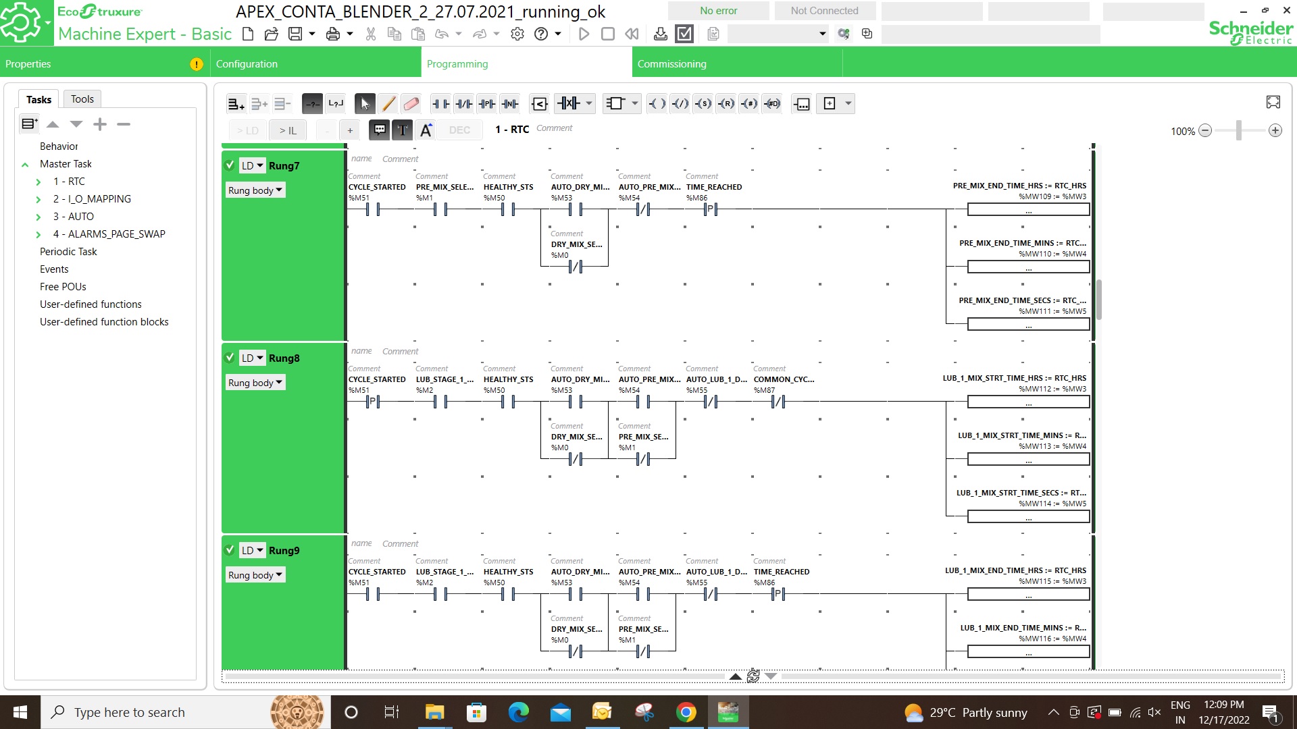The width and height of the screenshot is (1297, 729).
Task: Toggle the Rung8 checkbox
Action: coord(230,358)
